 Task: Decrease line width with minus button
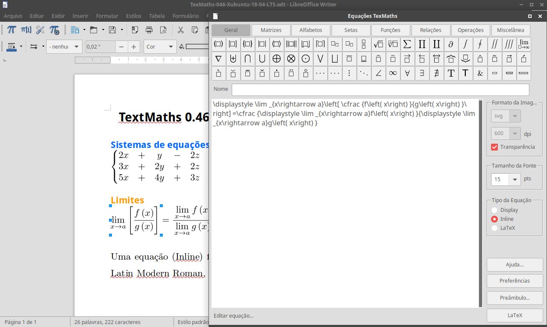coord(122,47)
